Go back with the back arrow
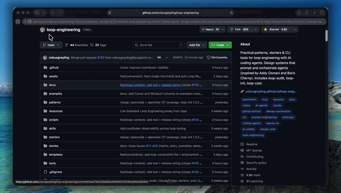This screenshot has height=193, width=341. point(53,13)
